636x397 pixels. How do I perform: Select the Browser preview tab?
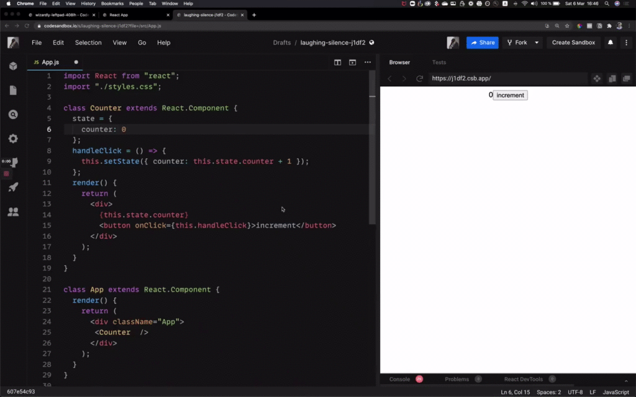point(399,63)
